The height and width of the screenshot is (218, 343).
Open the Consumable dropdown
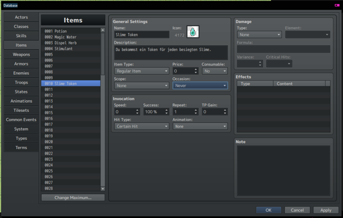click(x=215, y=71)
